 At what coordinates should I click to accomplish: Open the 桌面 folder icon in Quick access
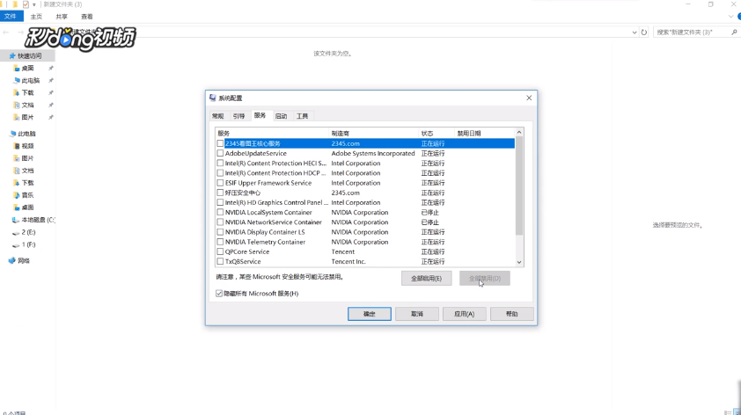click(x=17, y=69)
